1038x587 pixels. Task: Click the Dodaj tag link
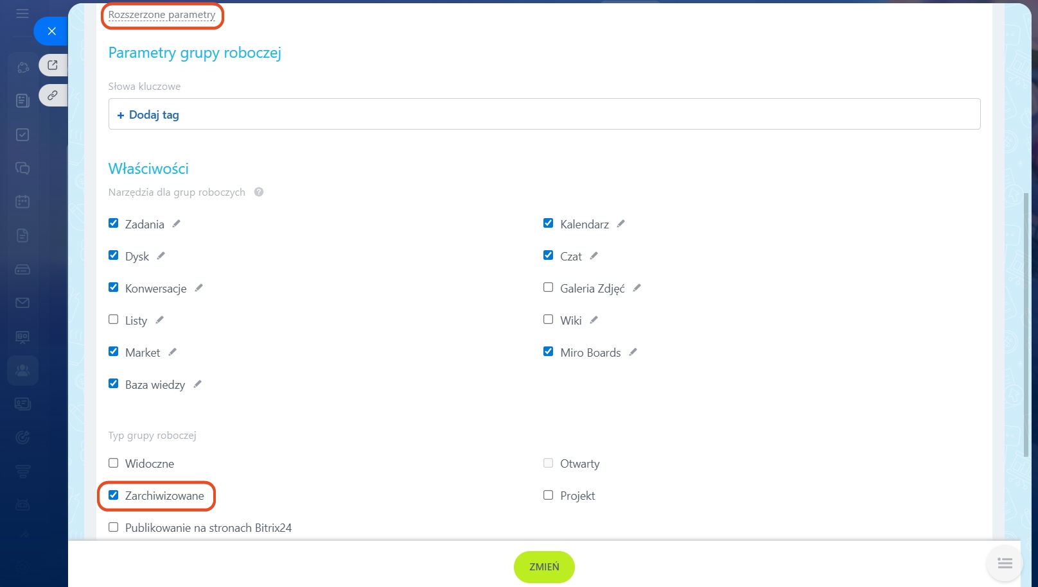click(x=148, y=115)
